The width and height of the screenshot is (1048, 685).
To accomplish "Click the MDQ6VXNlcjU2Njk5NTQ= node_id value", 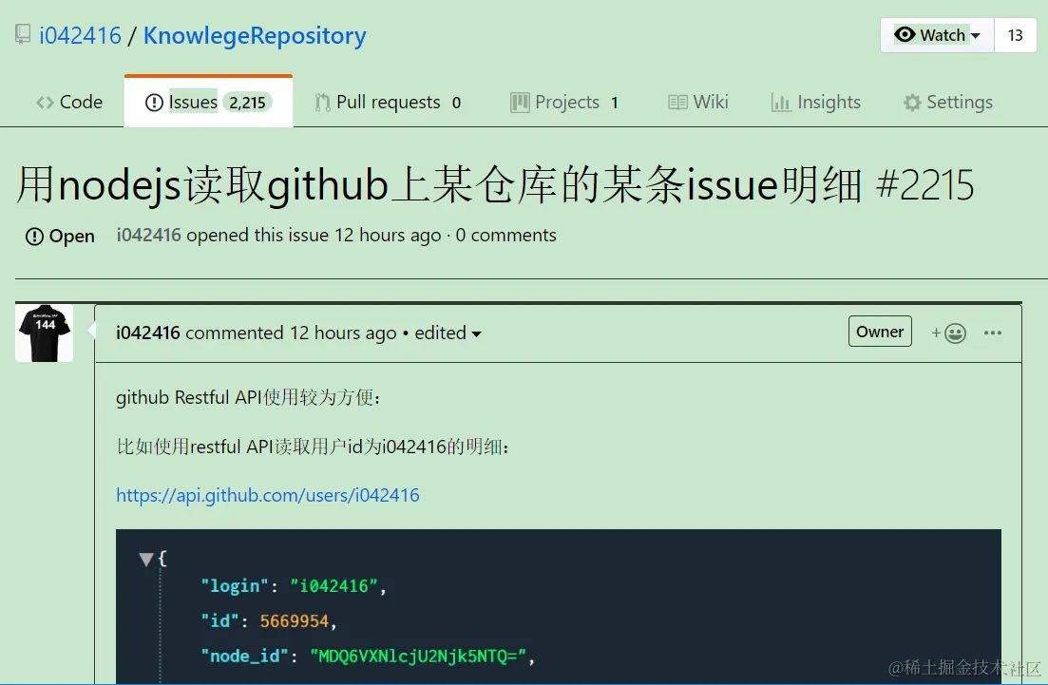I will [x=418, y=656].
